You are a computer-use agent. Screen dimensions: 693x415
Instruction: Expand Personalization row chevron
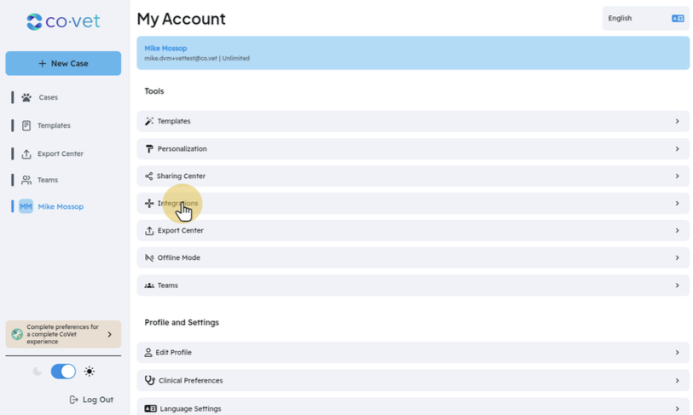click(x=677, y=149)
